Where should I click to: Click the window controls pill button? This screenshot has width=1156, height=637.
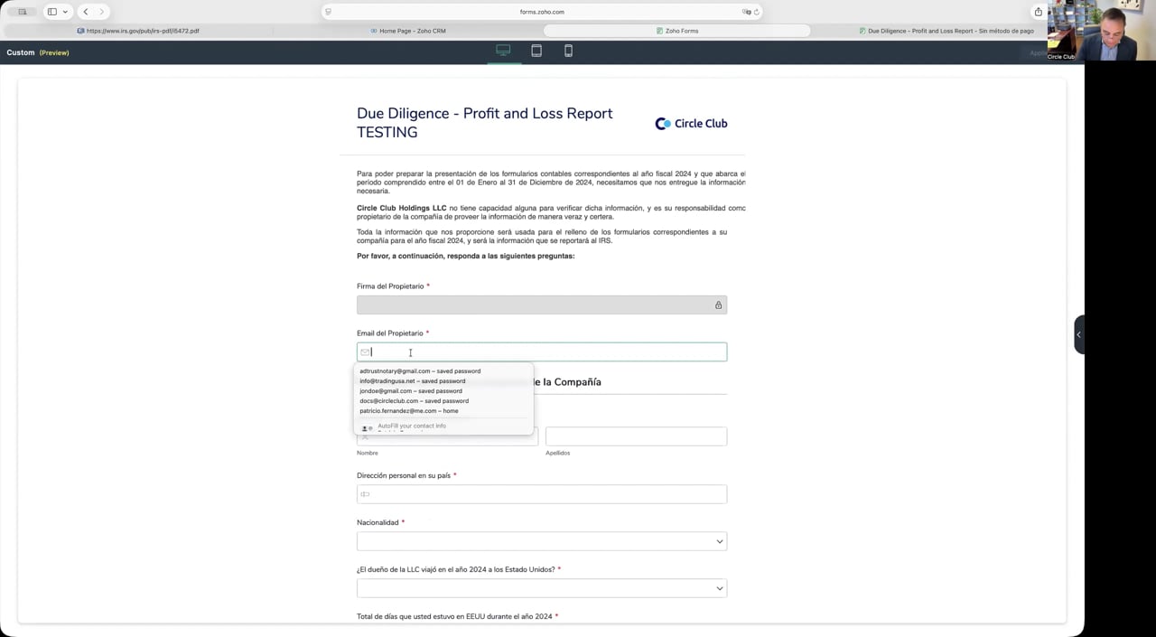coord(23,12)
